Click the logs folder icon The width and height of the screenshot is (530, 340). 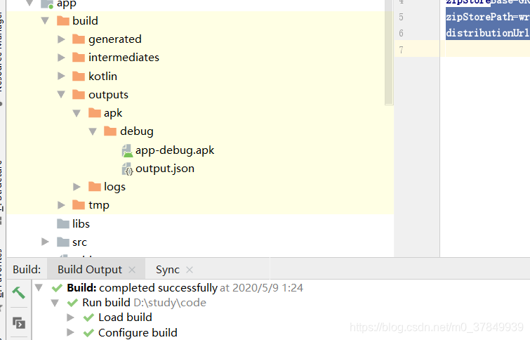(x=95, y=186)
